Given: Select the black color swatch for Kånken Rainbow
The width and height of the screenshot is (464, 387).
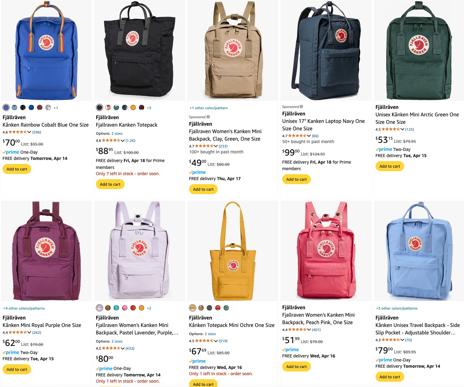Looking at the screenshot, I should (23, 108).
